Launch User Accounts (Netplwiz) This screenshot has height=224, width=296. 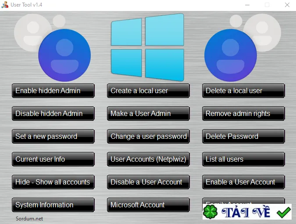click(148, 159)
